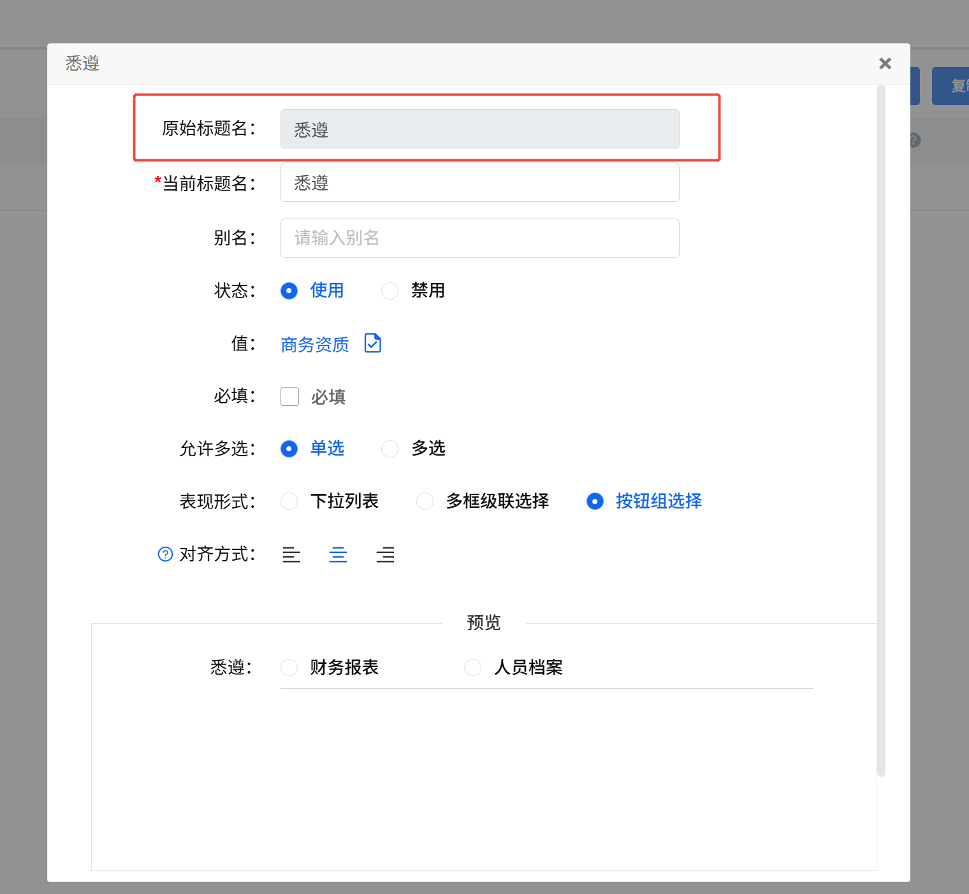969x894 pixels.
Task: Select the 使用 status radio button
Action: click(289, 291)
